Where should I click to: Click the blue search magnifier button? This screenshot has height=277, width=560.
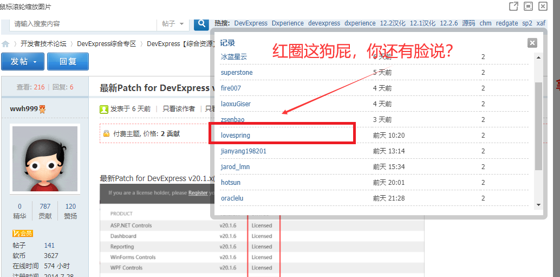[201, 24]
